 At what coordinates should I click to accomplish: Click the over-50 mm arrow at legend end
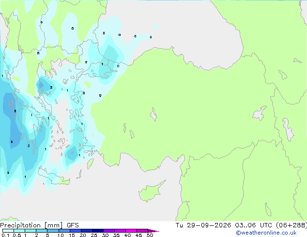[x=153, y=231]
